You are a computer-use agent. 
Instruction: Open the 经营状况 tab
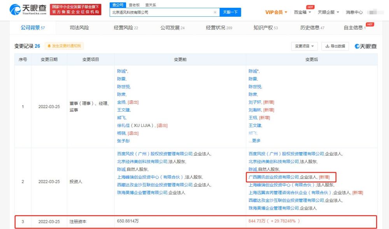[219, 28]
